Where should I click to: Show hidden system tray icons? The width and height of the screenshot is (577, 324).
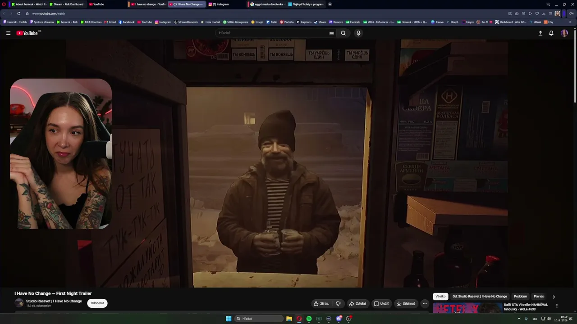click(519, 319)
